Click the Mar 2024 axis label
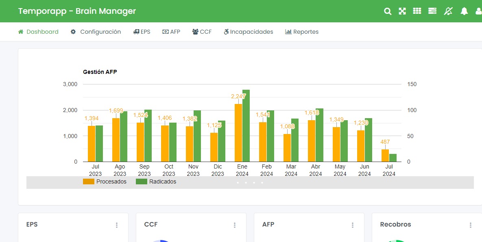The height and width of the screenshot is (242, 482). point(291,170)
